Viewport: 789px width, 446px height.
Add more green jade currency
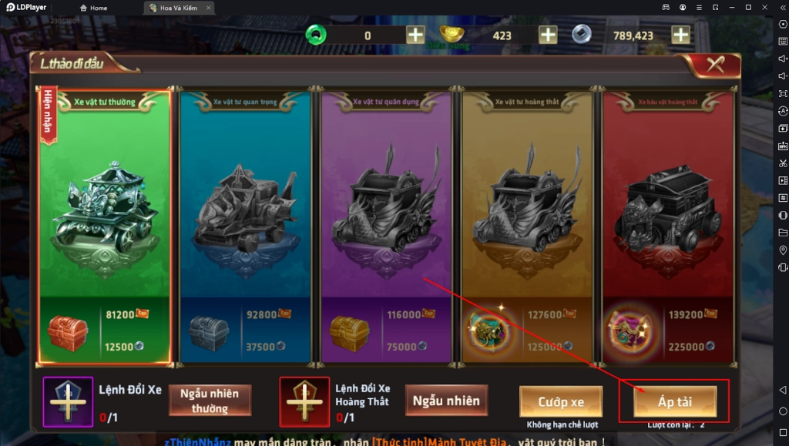(x=415, y=35)
